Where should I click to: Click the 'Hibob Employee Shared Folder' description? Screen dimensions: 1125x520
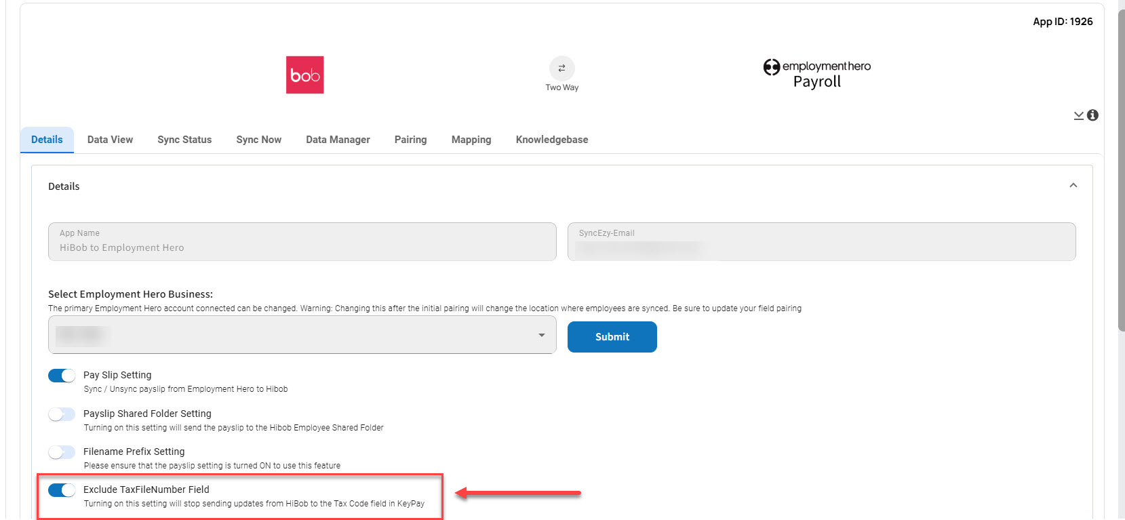pos(234,428)
